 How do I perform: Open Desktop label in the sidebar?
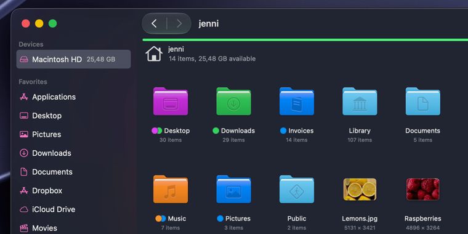47,116
